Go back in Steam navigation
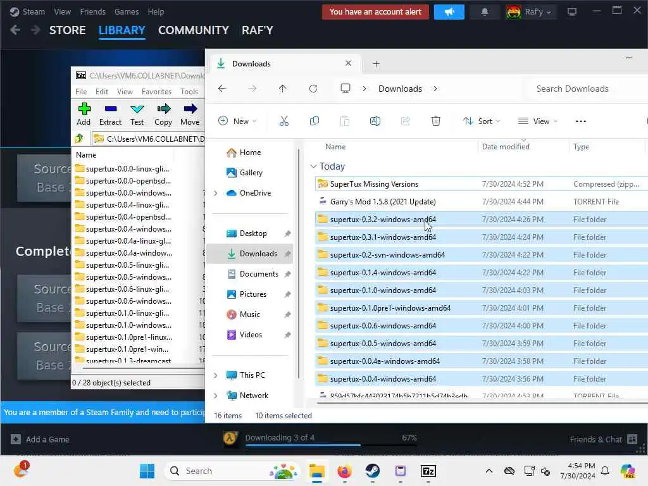 15,30
